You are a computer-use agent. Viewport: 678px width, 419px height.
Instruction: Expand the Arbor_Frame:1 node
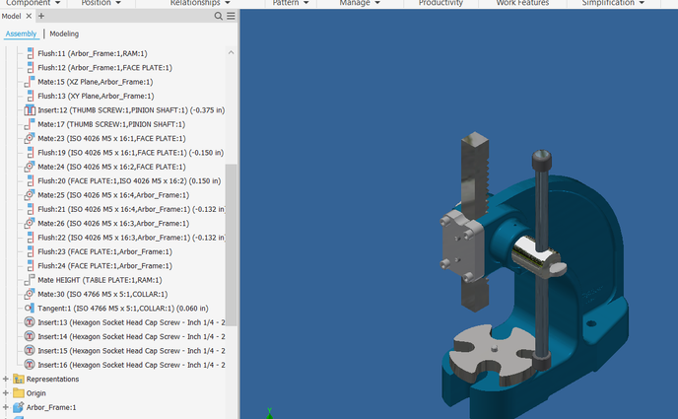pos(6,407)
